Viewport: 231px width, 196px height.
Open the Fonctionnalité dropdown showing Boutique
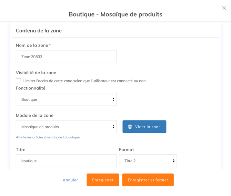point(66,99)
